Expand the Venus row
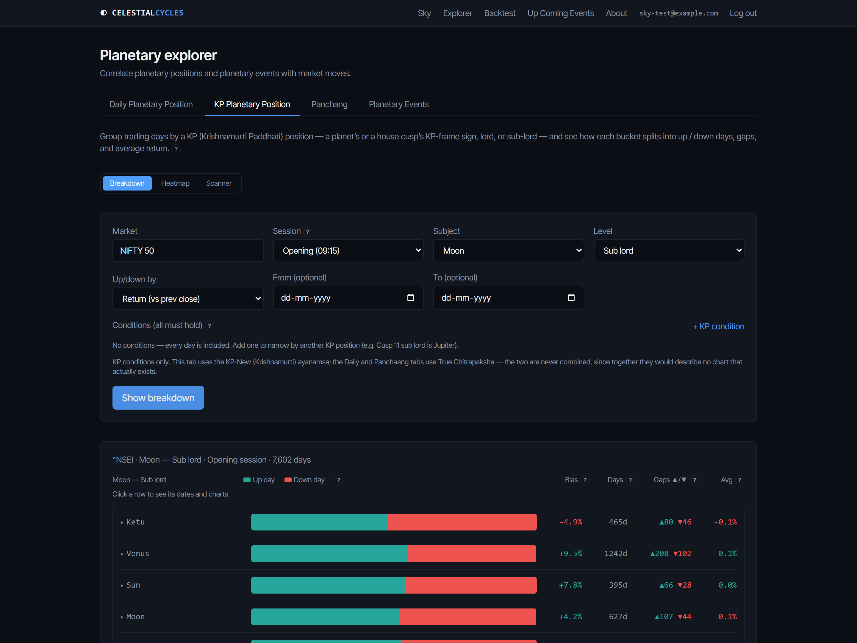The image size is (857, 643). point(428,553)
